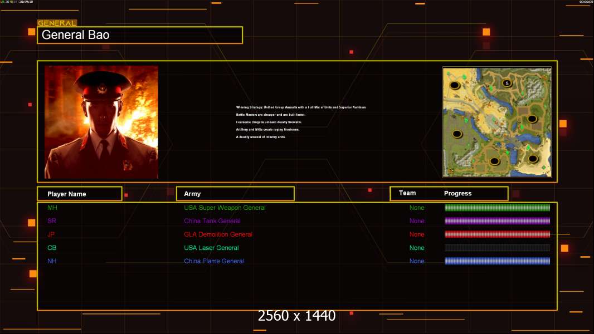Click the None team value for CB

tap(417, 248)
